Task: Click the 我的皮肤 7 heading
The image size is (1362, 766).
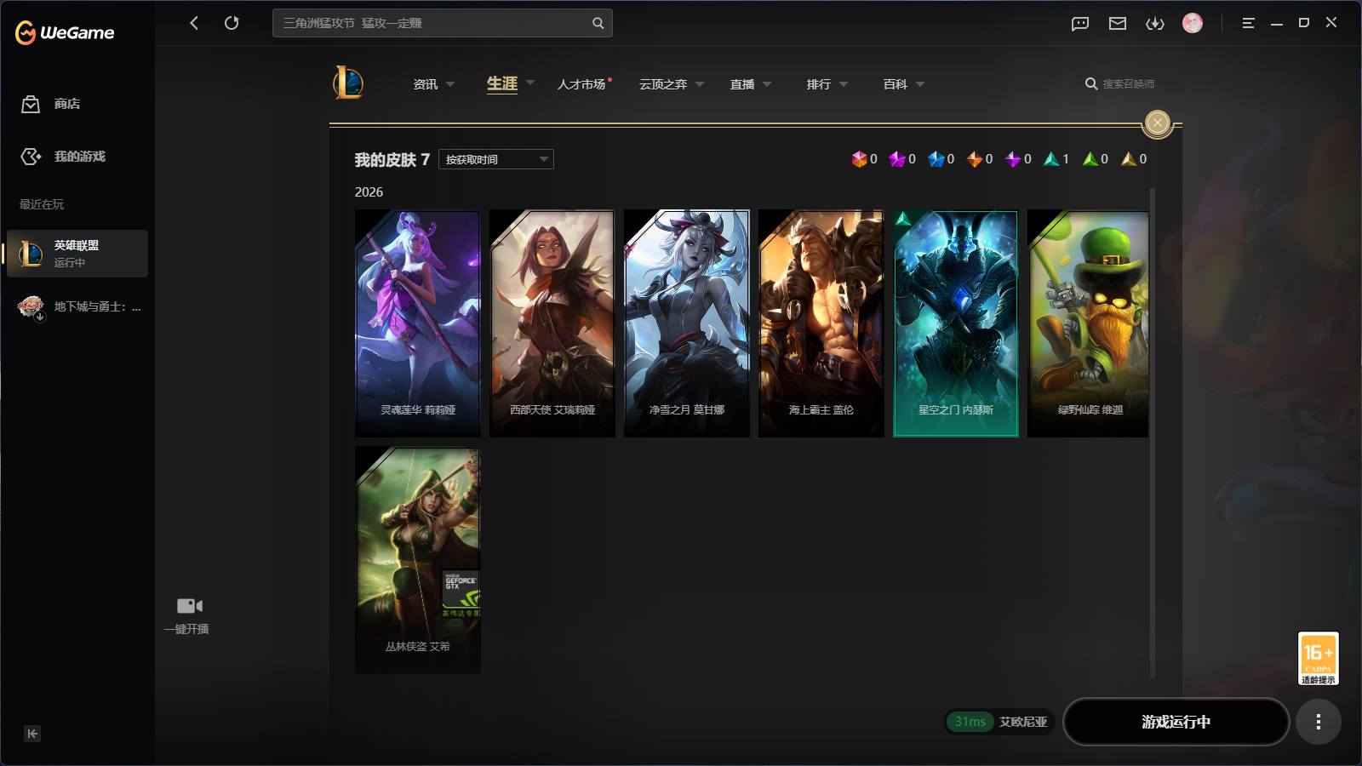Action: pyautogui.click(x=392, y=160)
